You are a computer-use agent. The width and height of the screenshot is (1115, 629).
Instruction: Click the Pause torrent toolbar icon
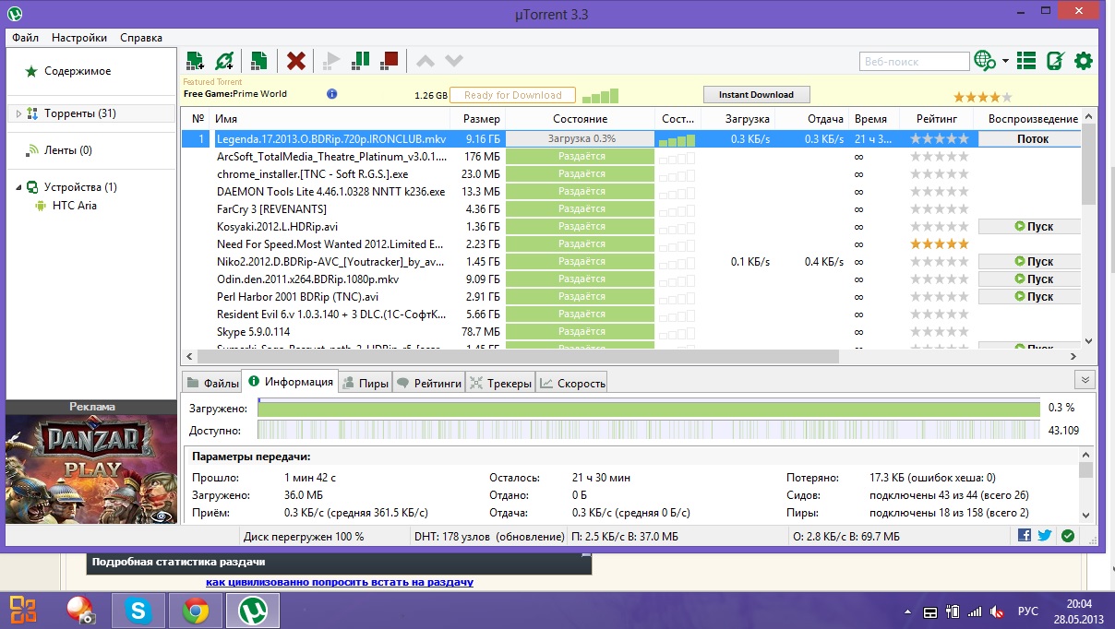361,61
